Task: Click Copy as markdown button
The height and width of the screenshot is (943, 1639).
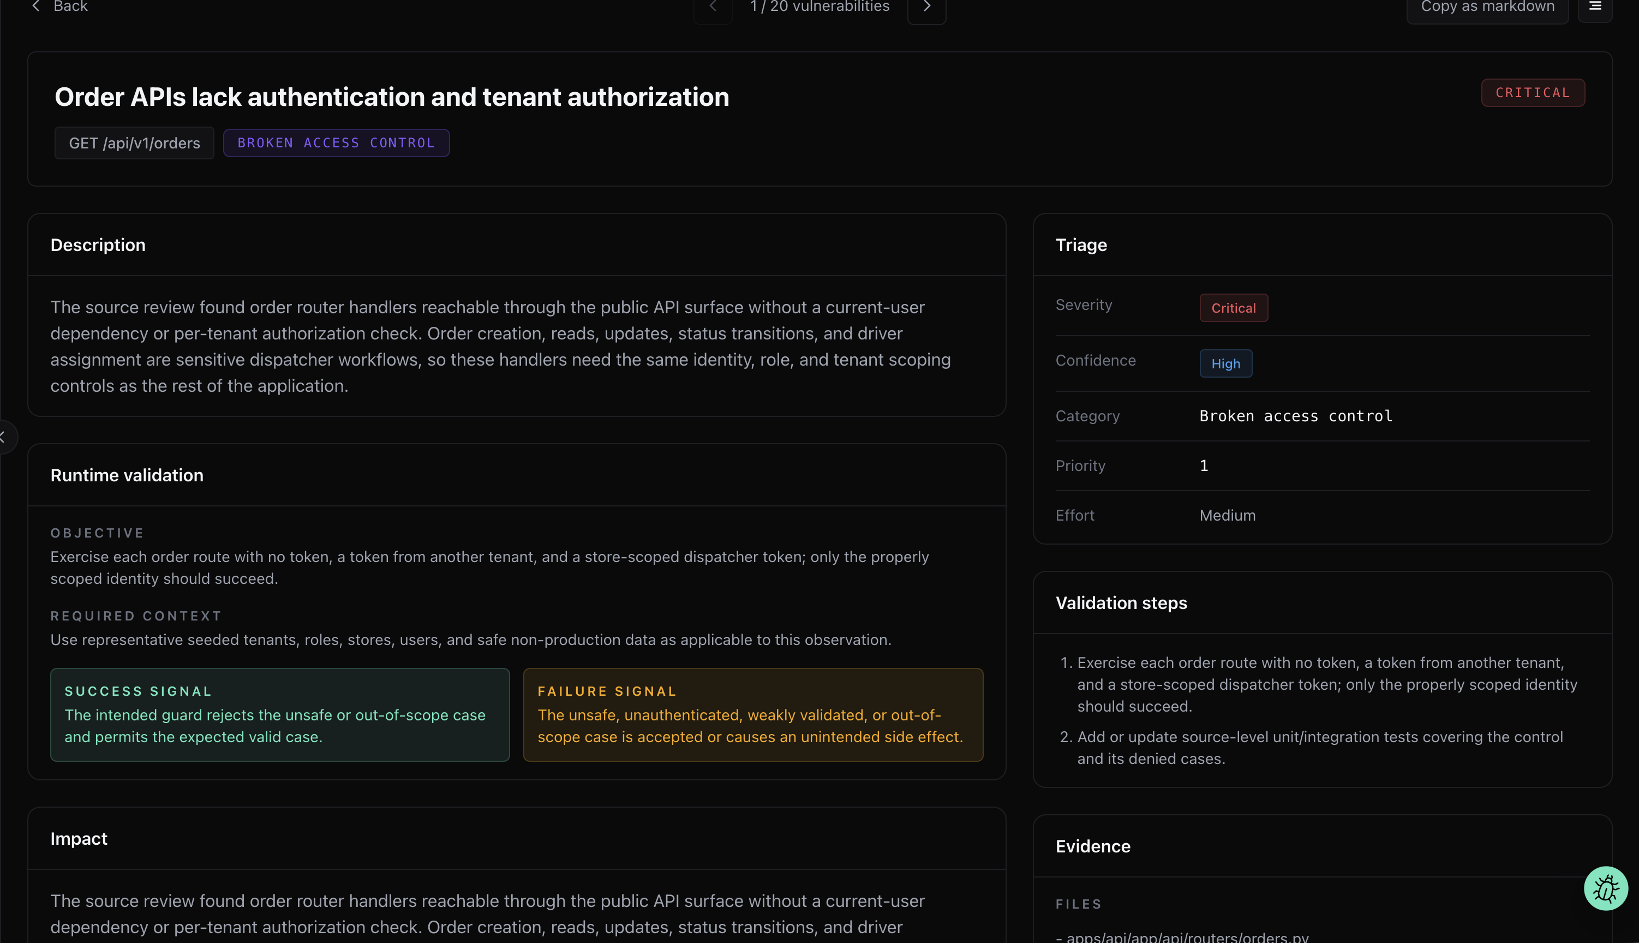Action: pyautogui.click(x=1487, y=7)
